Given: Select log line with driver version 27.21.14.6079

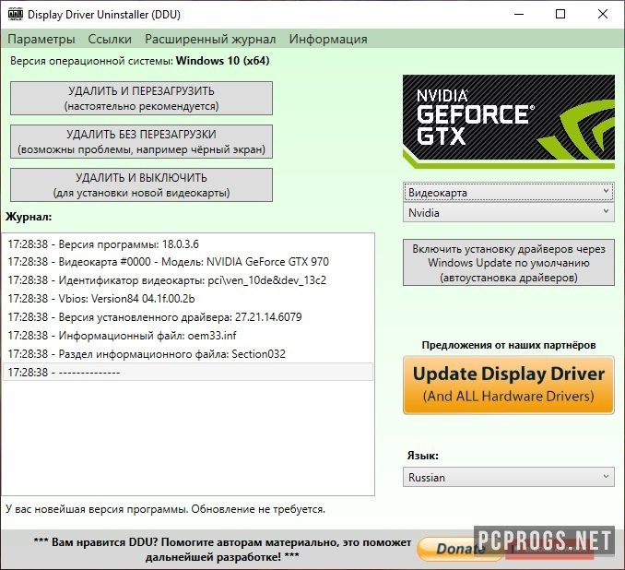Looking at the screenshot, I should click(188, 316).
